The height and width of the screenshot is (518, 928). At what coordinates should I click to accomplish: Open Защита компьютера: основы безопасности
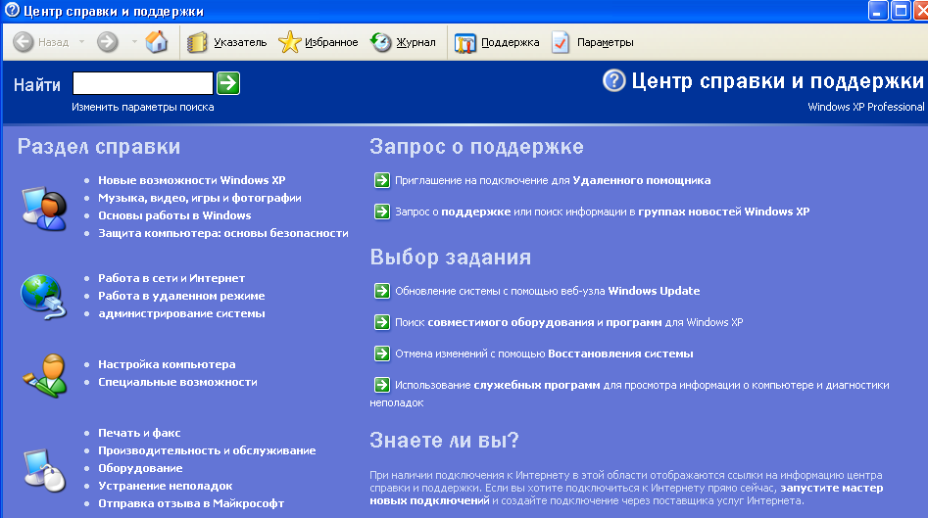click(x=223, y=234)
